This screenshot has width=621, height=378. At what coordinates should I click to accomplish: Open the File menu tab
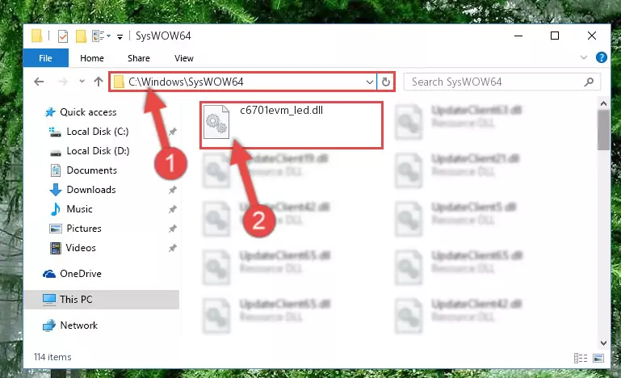pyautogui.click(x=45, y=58)
